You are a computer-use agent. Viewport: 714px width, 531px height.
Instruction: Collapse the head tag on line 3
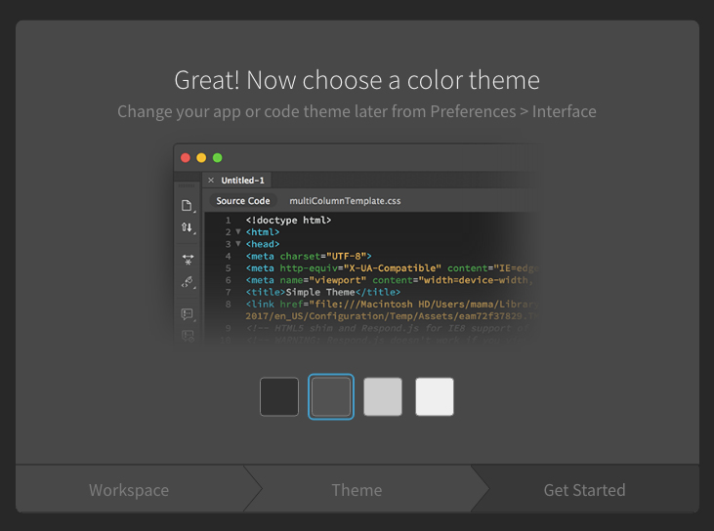click(x=238, y=244)
